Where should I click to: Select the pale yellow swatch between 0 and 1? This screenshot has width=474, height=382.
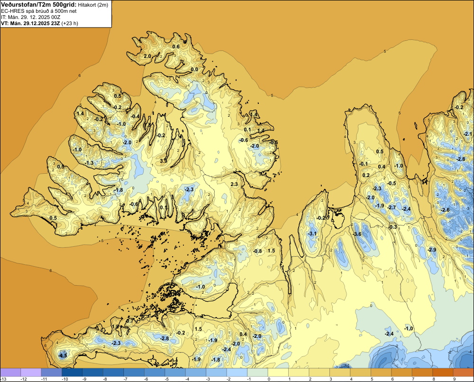278,373
